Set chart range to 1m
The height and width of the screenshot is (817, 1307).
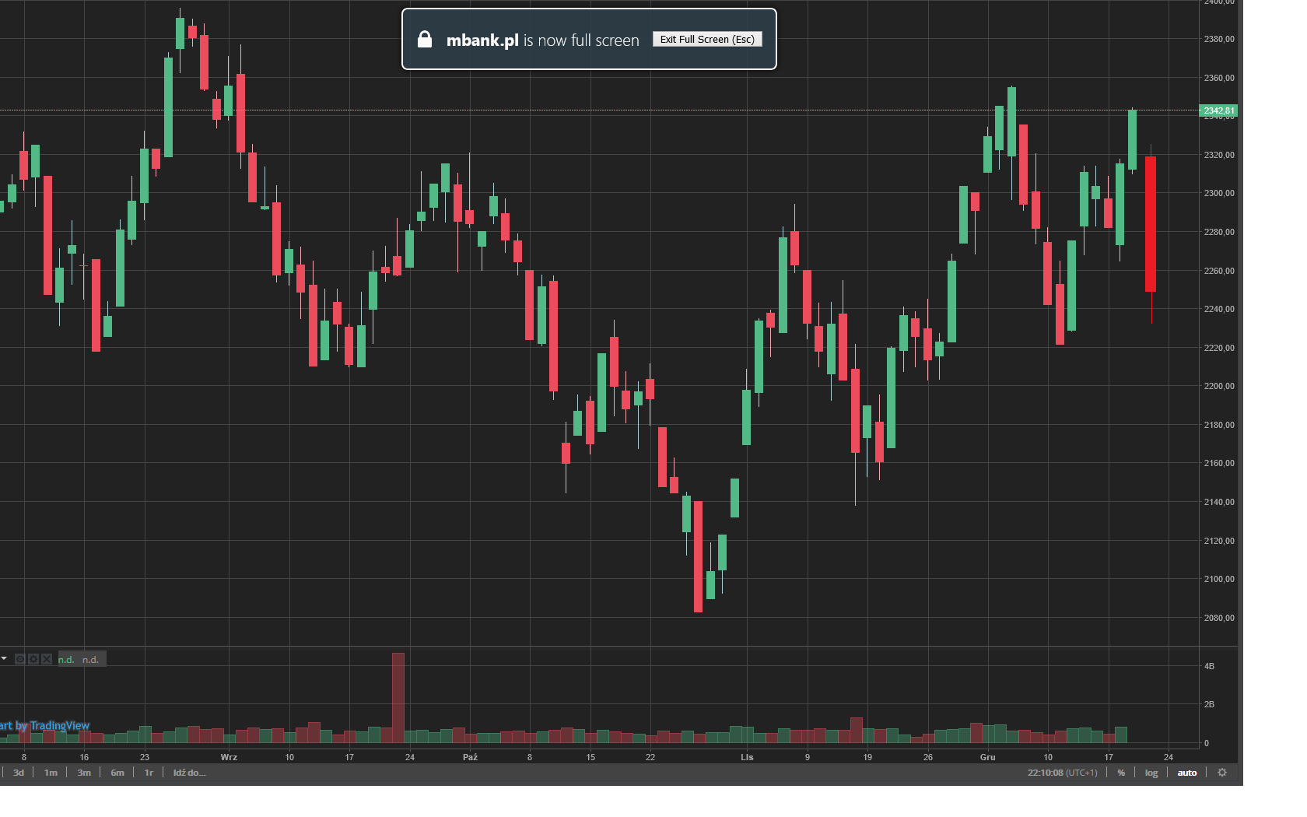pyautogui.click(x=51, y=773)
